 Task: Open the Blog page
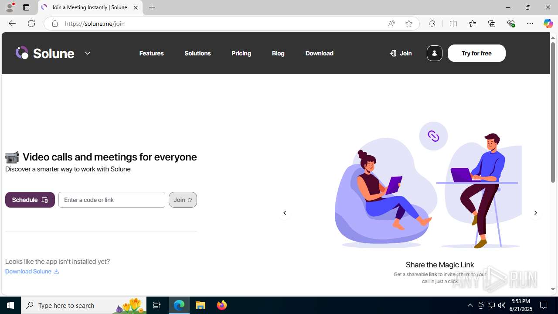pyautogui.click(x=278, y=53)
